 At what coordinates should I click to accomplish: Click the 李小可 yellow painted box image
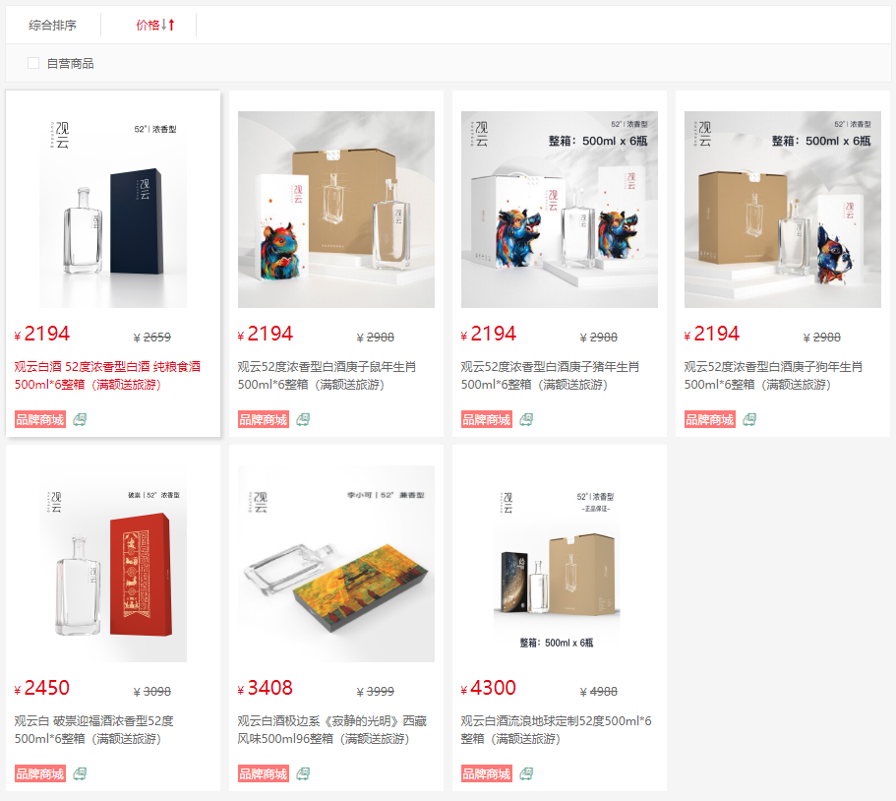[x=336, y=564]
